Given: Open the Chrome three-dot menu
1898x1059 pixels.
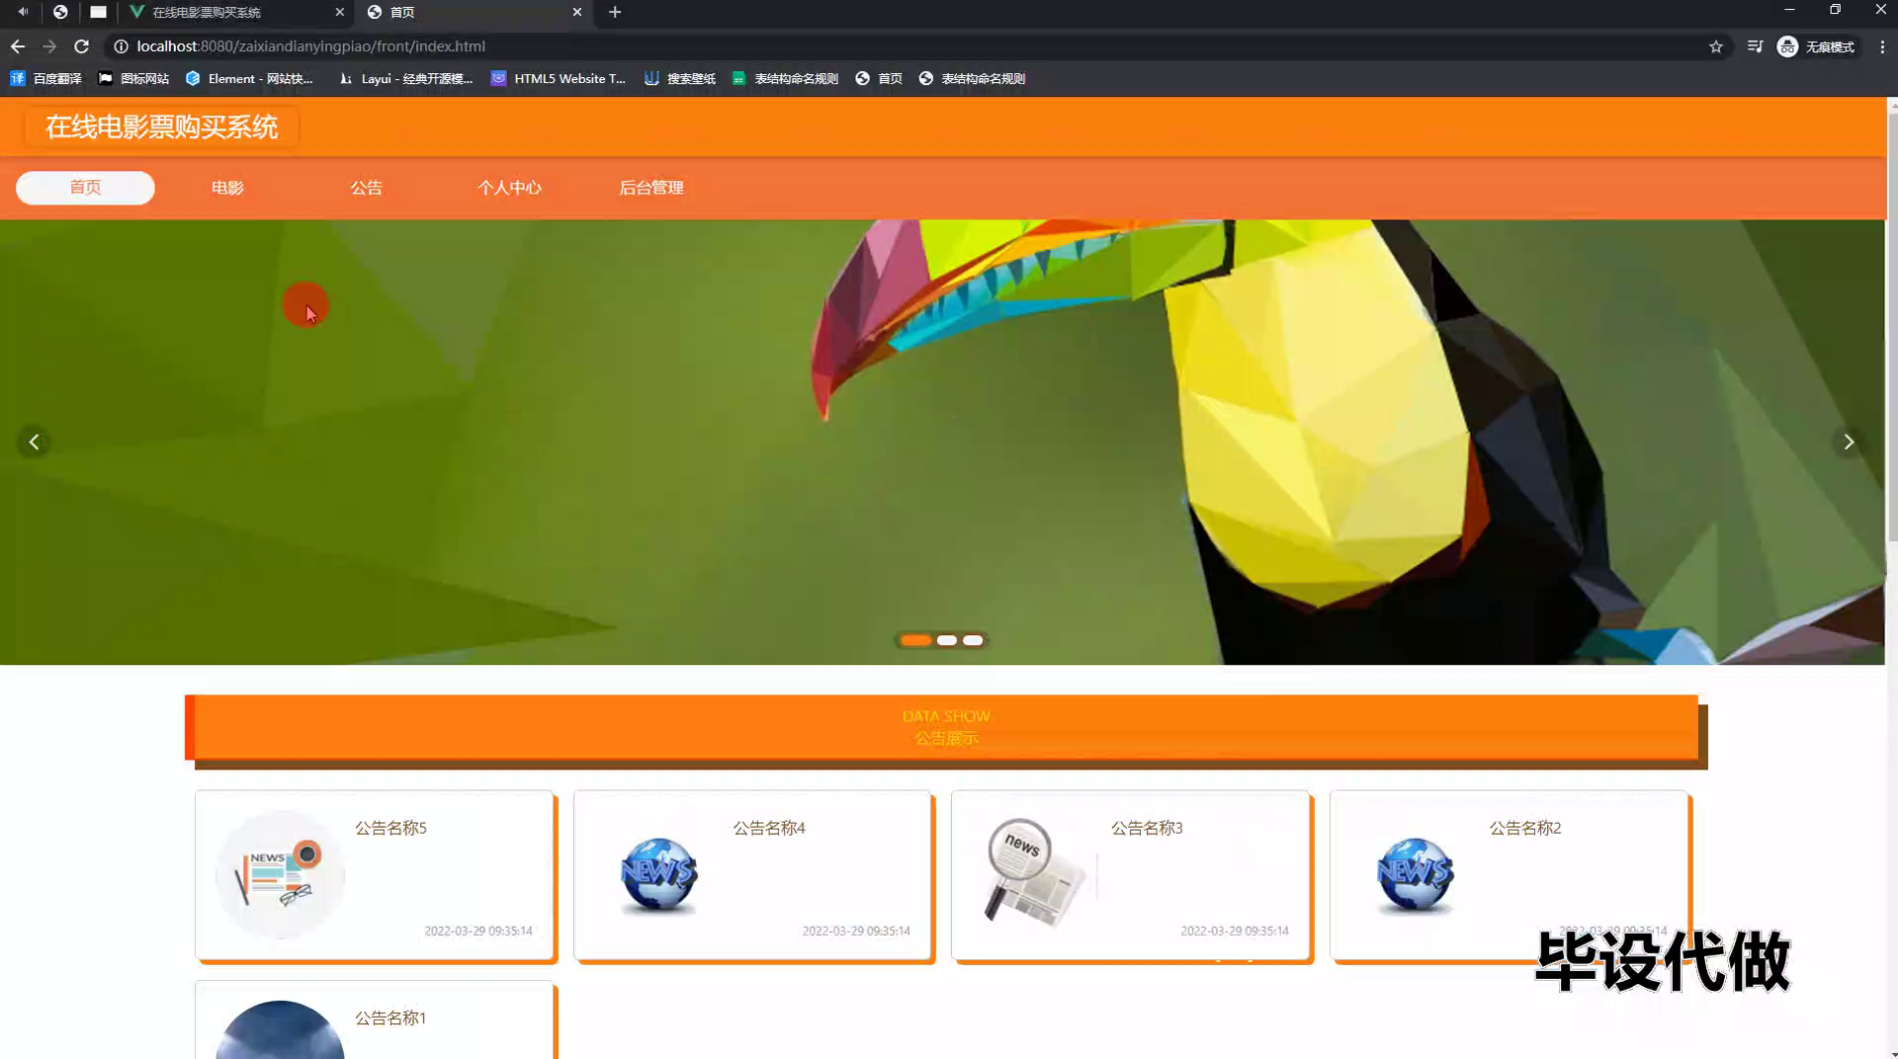Looking at the screenshot, I should [x=1882, y=46].
